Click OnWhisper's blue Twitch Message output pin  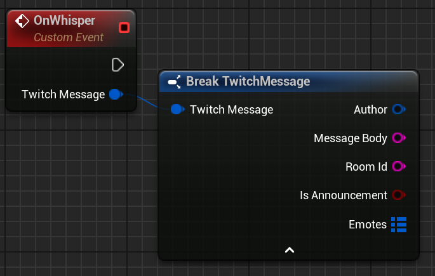[x=115, y=95]
